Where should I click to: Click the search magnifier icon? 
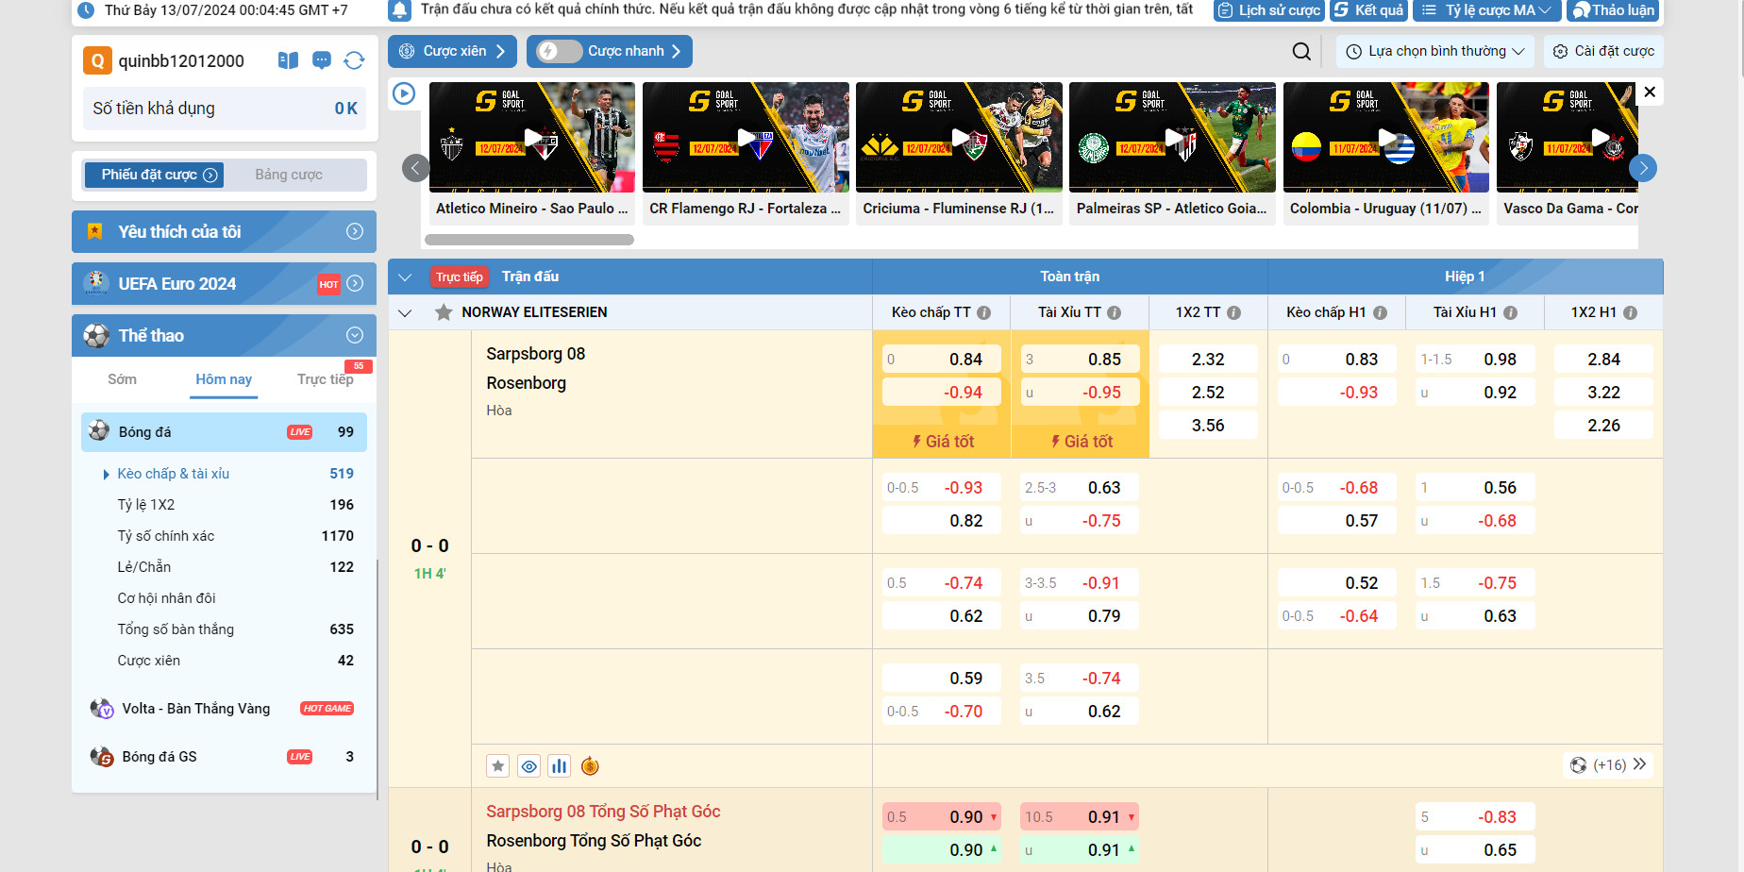pos(1301,52)
